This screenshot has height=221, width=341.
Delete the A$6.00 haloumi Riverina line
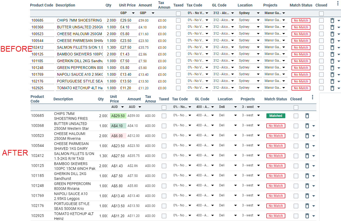307,136
